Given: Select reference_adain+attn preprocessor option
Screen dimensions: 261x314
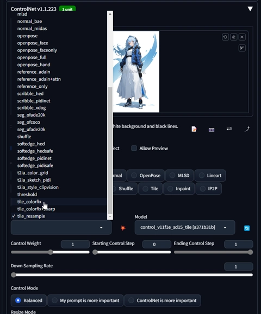Looking at the screenshot, I should click(59, 79).
